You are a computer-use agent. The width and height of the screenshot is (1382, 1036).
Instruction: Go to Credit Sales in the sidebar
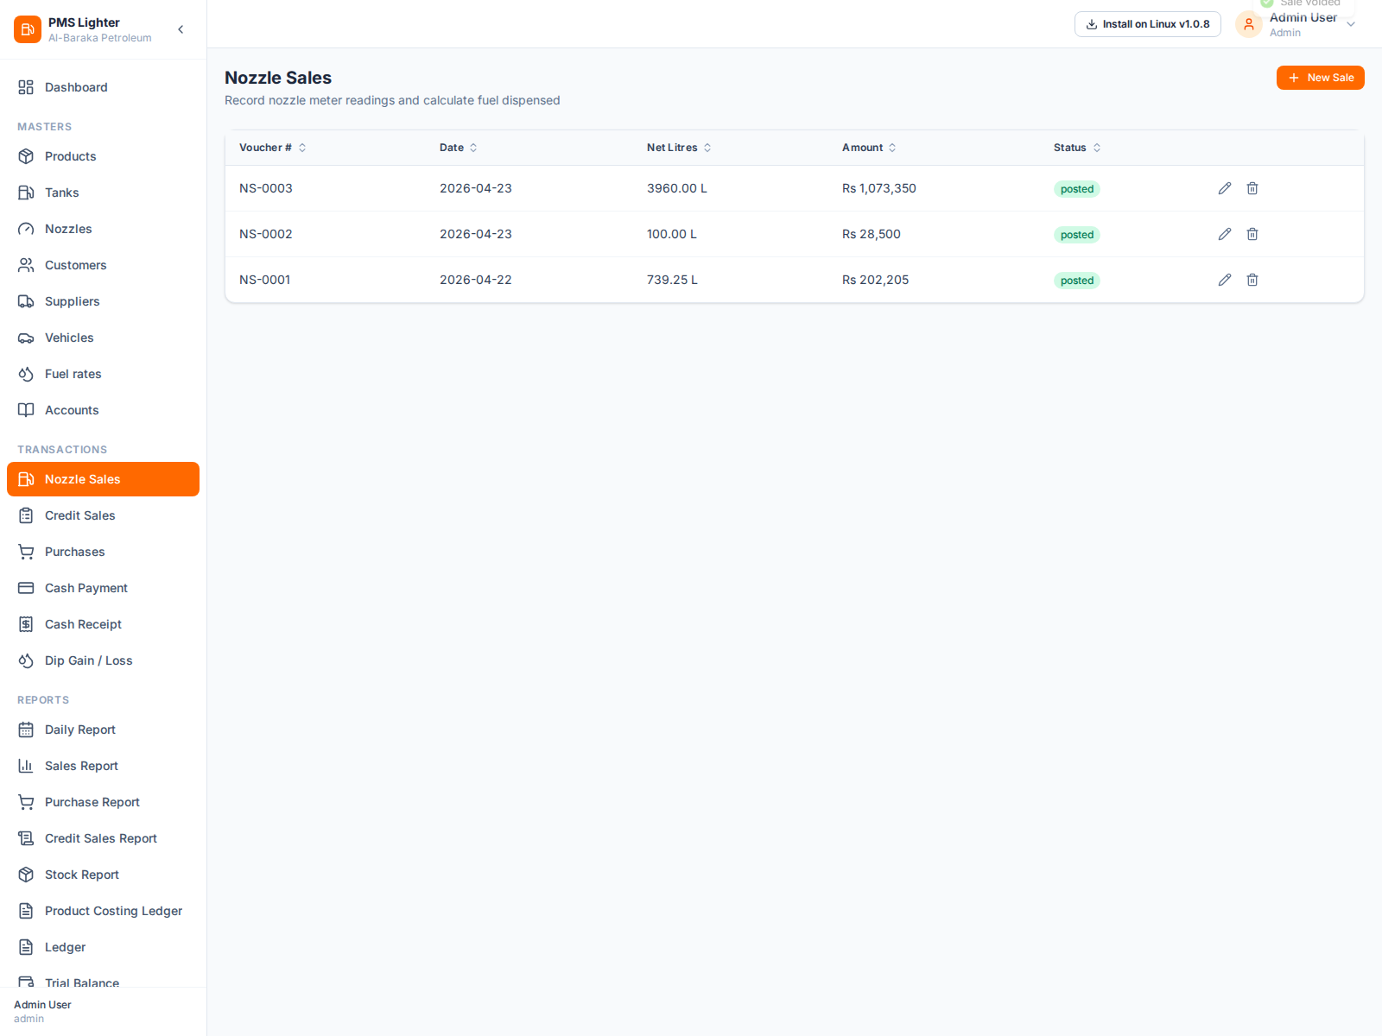pyautogui.click(x=79, y=515)
